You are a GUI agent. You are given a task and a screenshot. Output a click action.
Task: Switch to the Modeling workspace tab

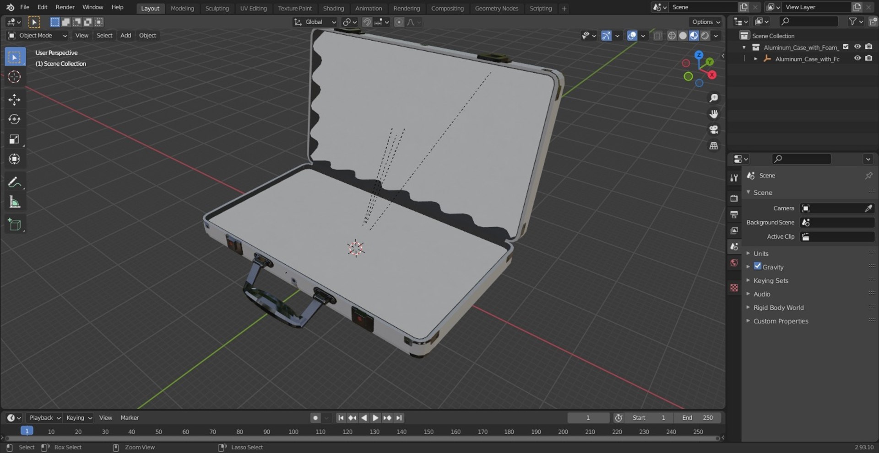tap(182, 8)
